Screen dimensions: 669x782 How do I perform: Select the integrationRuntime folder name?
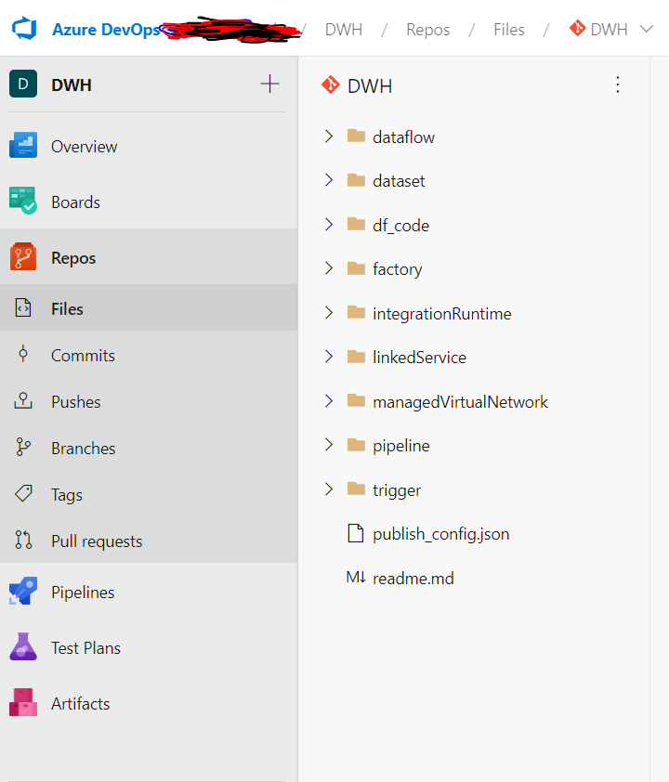click(x=442, y=314)
